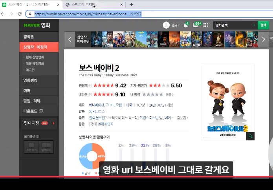Click the blue male 51% donut segment

click(83, 156)
